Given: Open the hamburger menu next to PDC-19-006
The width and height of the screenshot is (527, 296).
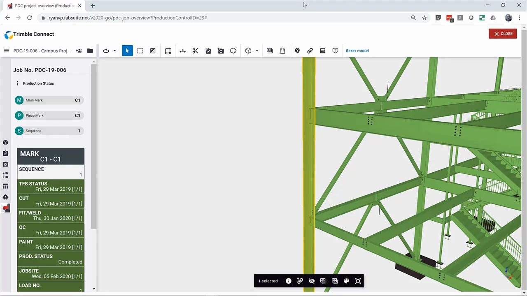Looking at the screenshot, I should [x=6, y=51].
